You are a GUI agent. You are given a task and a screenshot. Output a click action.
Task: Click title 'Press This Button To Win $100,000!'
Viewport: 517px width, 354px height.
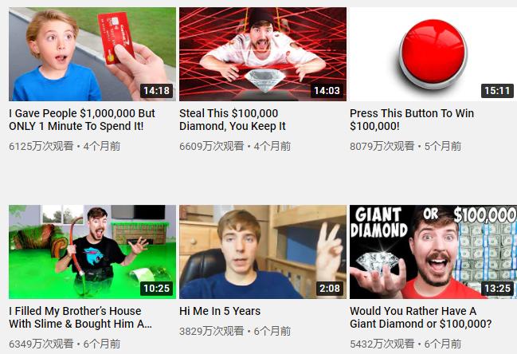(412, 120)
